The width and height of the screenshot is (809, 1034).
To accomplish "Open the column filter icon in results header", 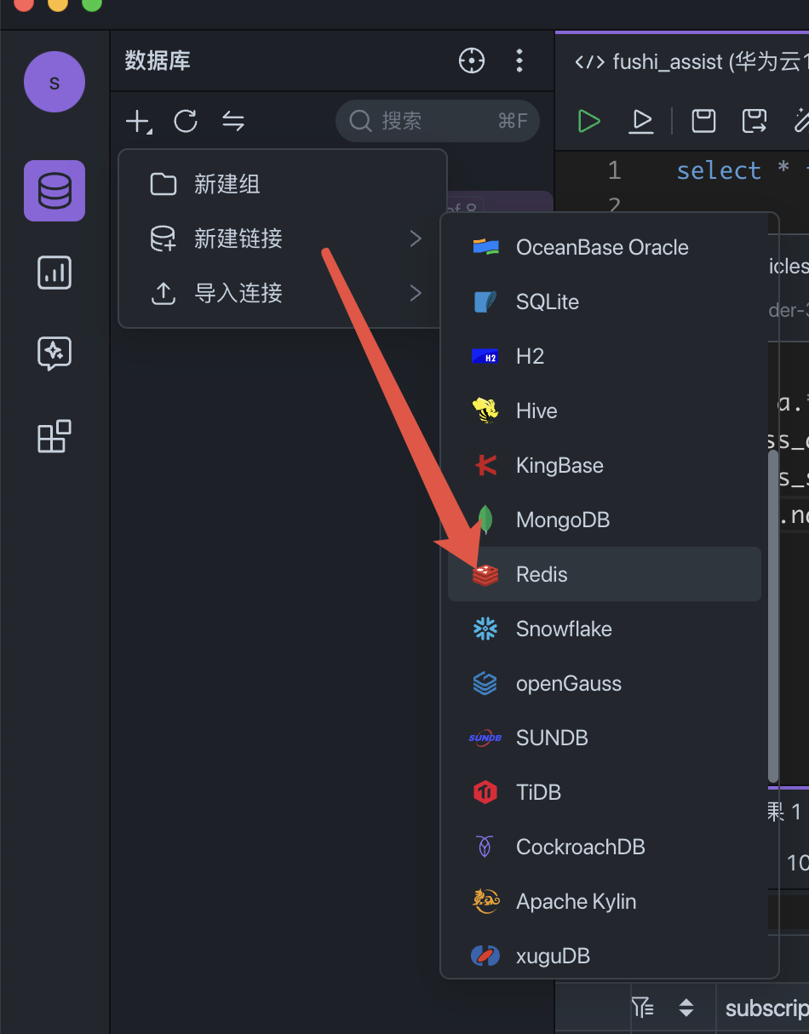I will pyautogui.click(x=643, y=1008).
